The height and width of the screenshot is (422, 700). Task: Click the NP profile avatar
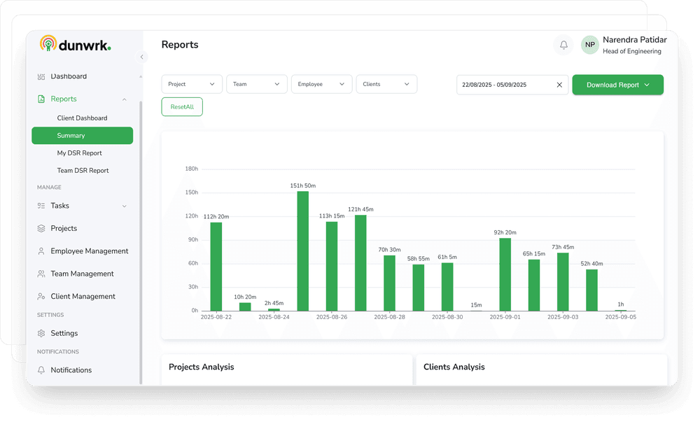589,45
